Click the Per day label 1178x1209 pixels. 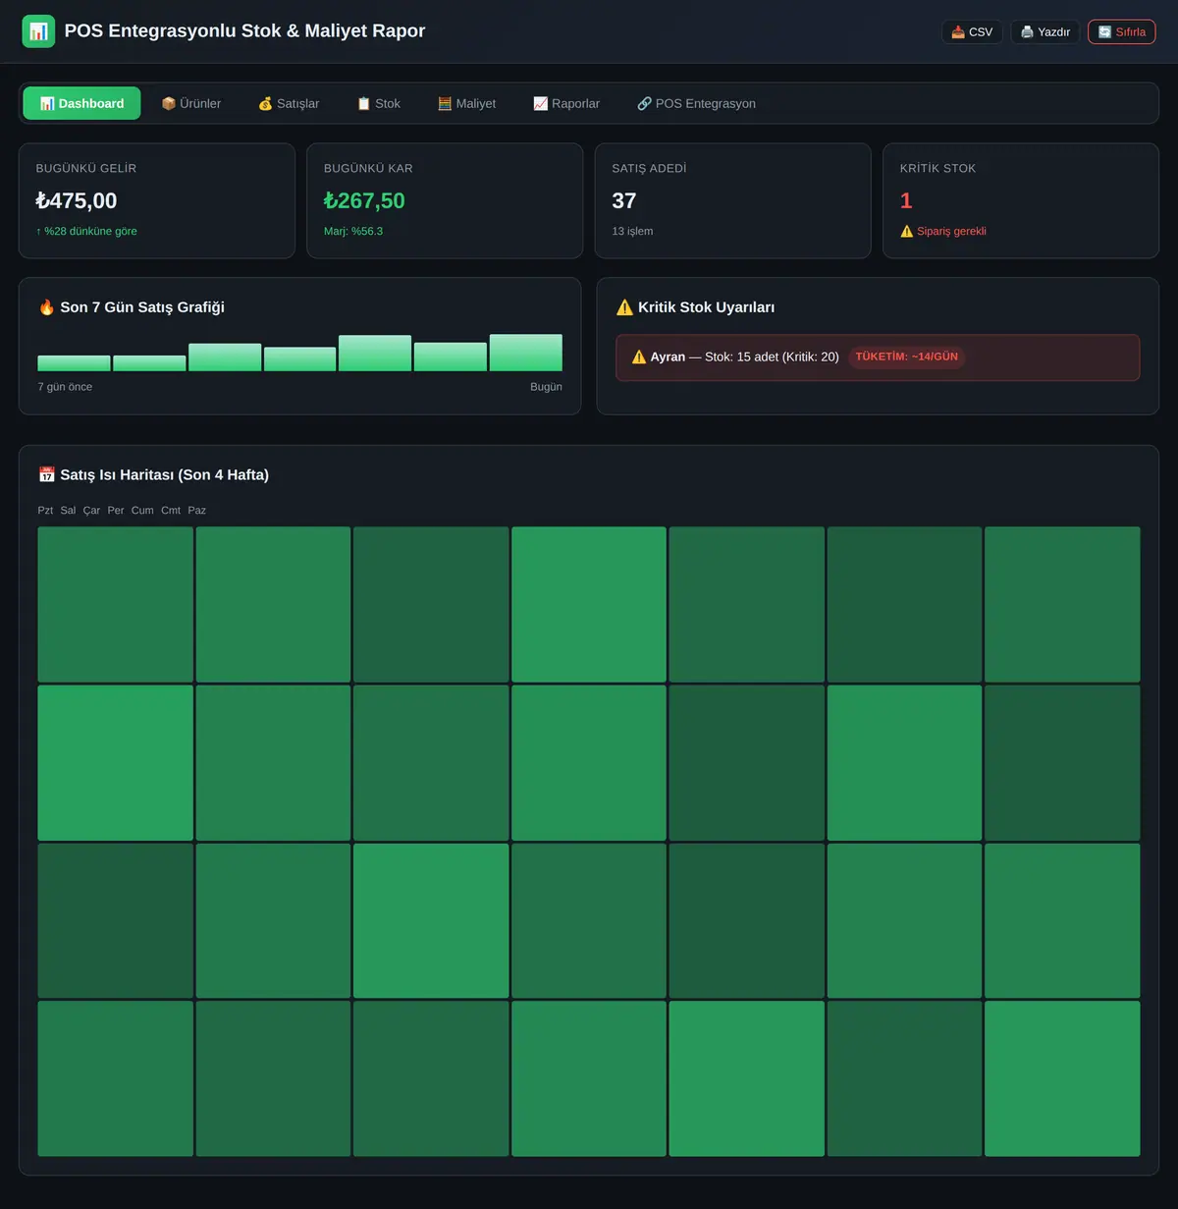[x=116, y=511]
